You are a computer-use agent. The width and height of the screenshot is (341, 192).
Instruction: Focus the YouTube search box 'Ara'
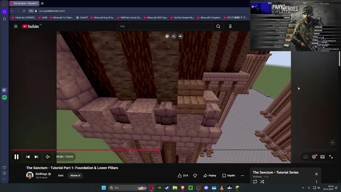coord(165,26)
